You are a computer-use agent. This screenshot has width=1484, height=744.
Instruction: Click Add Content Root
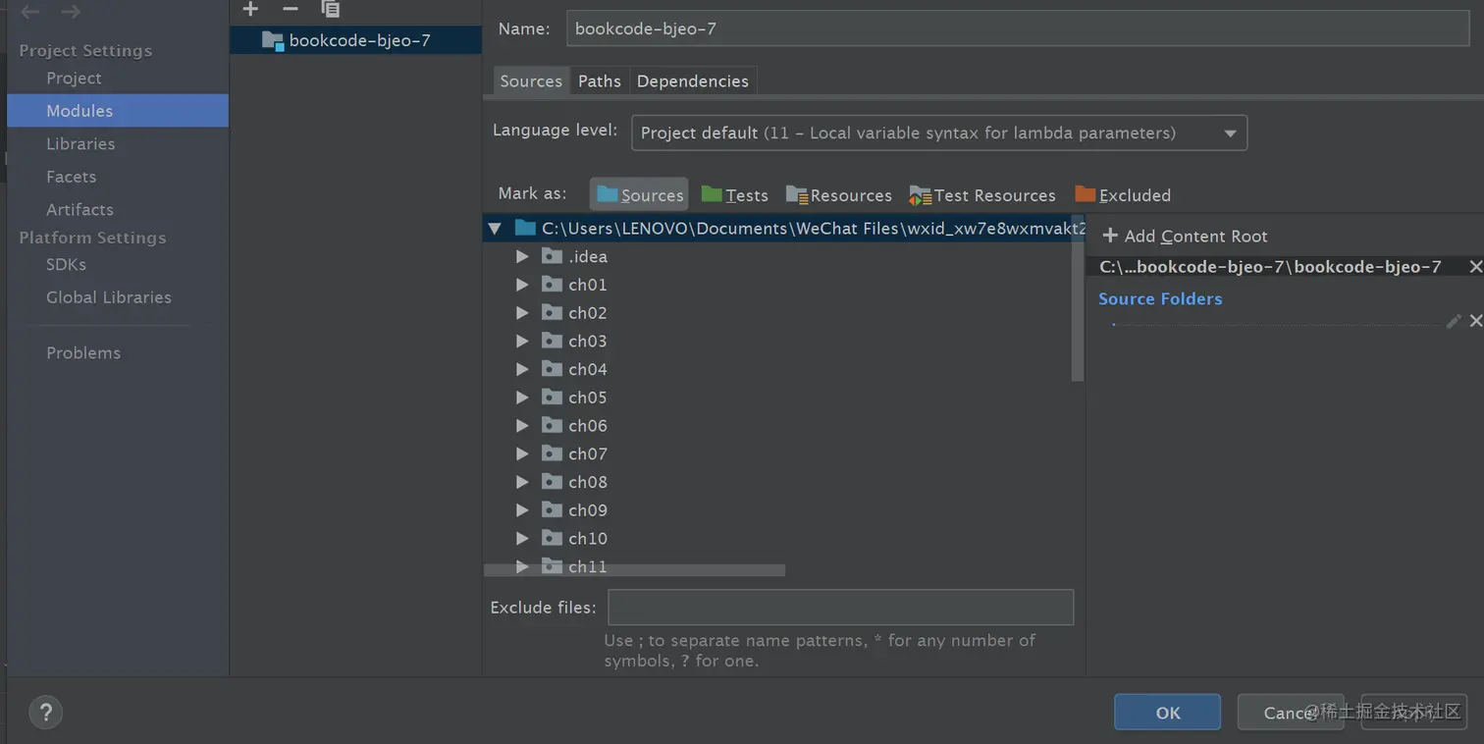(1185, 237)
